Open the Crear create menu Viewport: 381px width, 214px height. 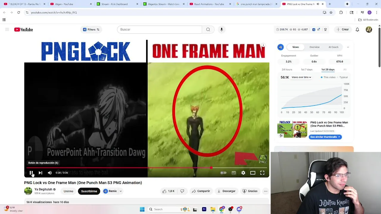(343, 29)
